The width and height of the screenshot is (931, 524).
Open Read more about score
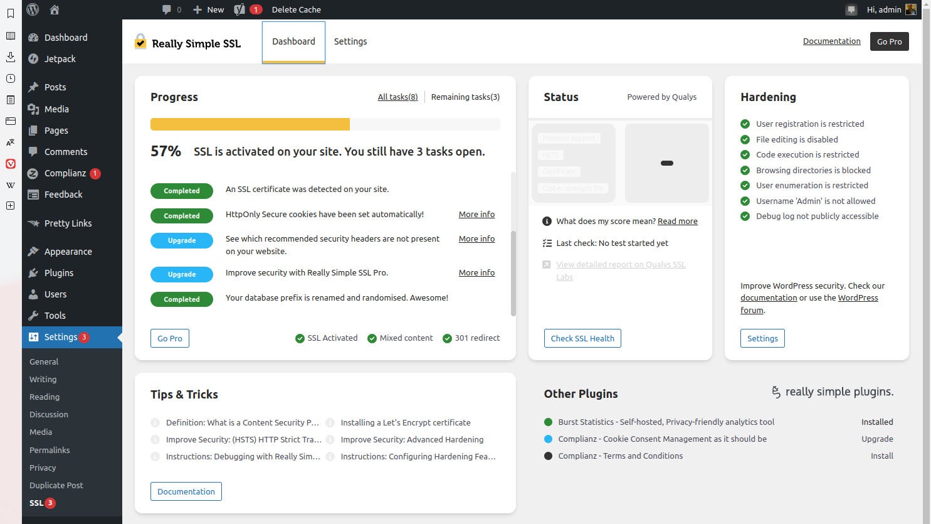point(677,221)
